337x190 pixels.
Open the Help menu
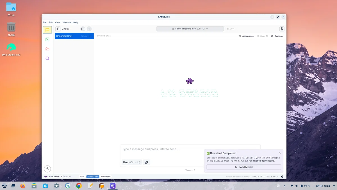point(76,23)
